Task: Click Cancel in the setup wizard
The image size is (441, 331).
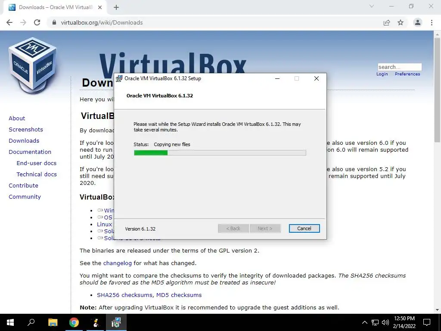Action: tap(304, 228)
